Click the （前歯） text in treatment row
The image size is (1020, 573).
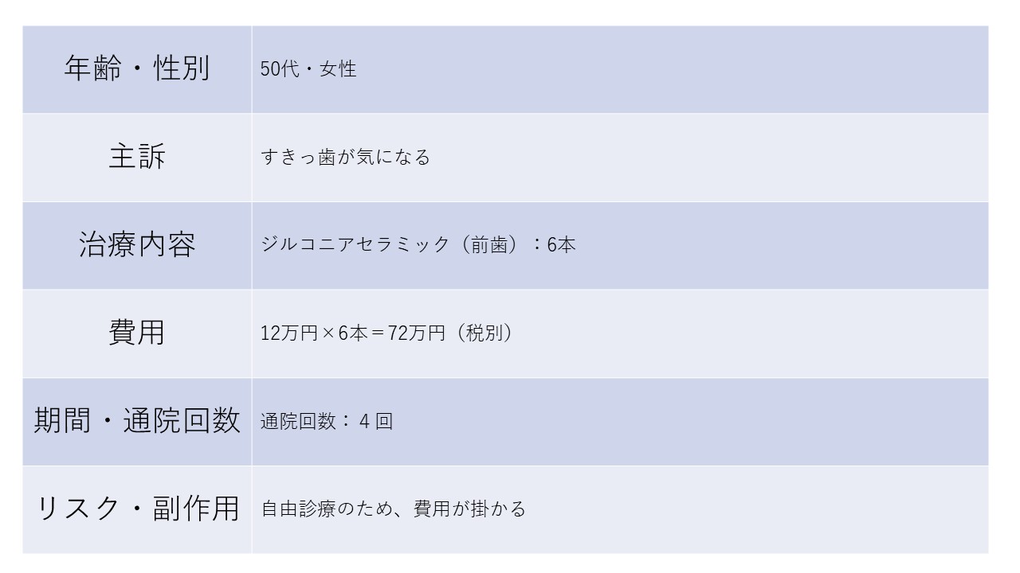tap(491, 245)
